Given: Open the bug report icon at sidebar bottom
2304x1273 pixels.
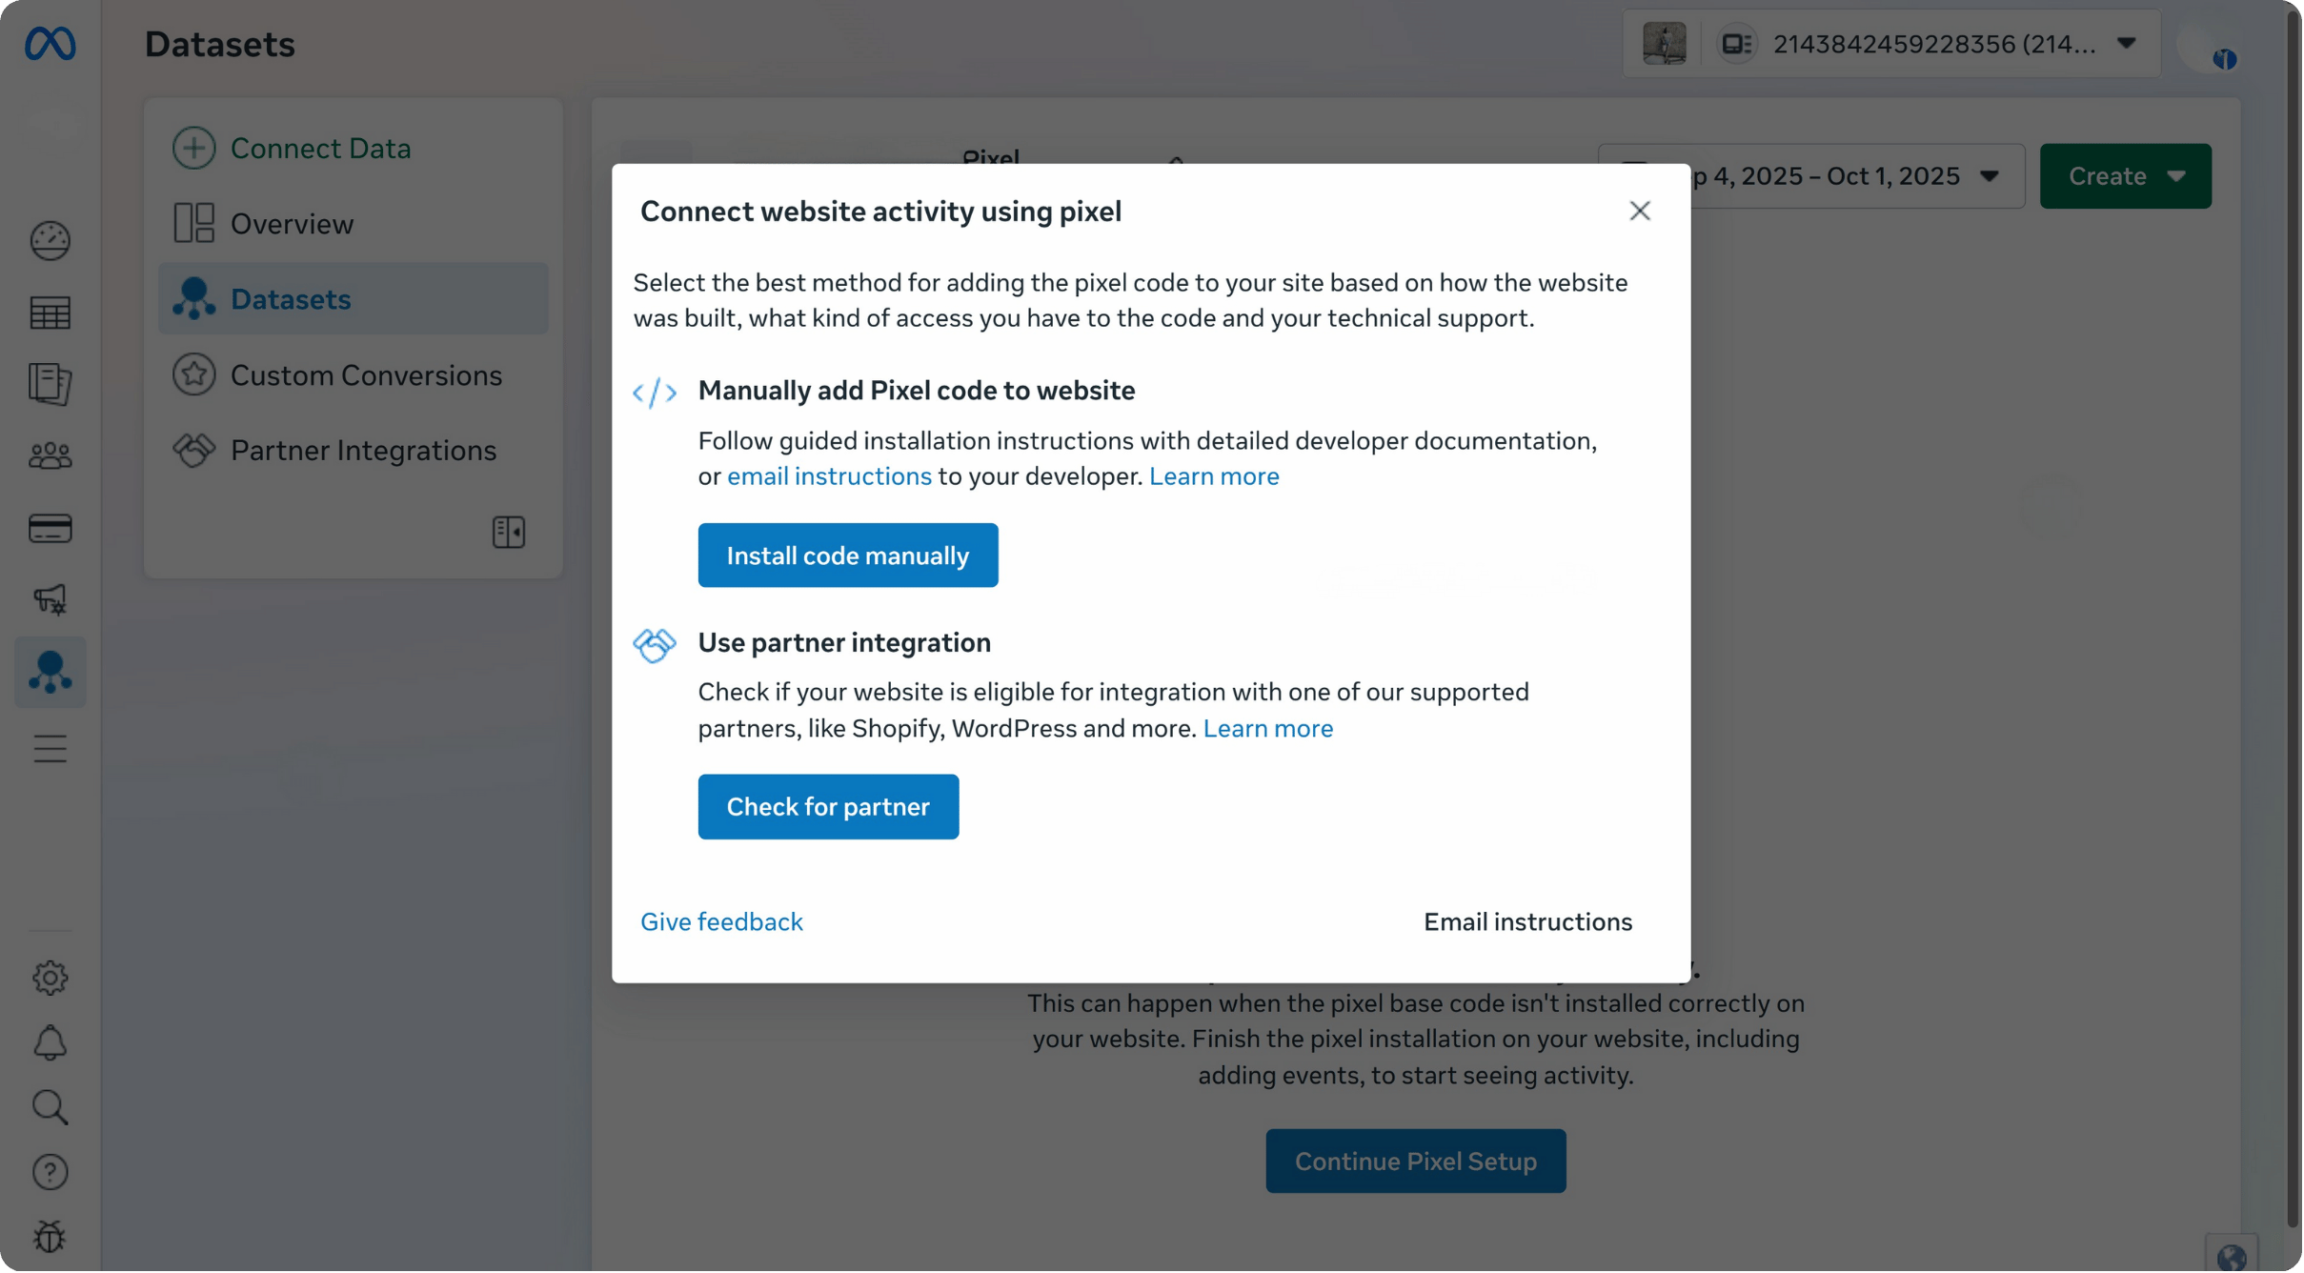Looking at the screenshot, I should pos(50,1237).
